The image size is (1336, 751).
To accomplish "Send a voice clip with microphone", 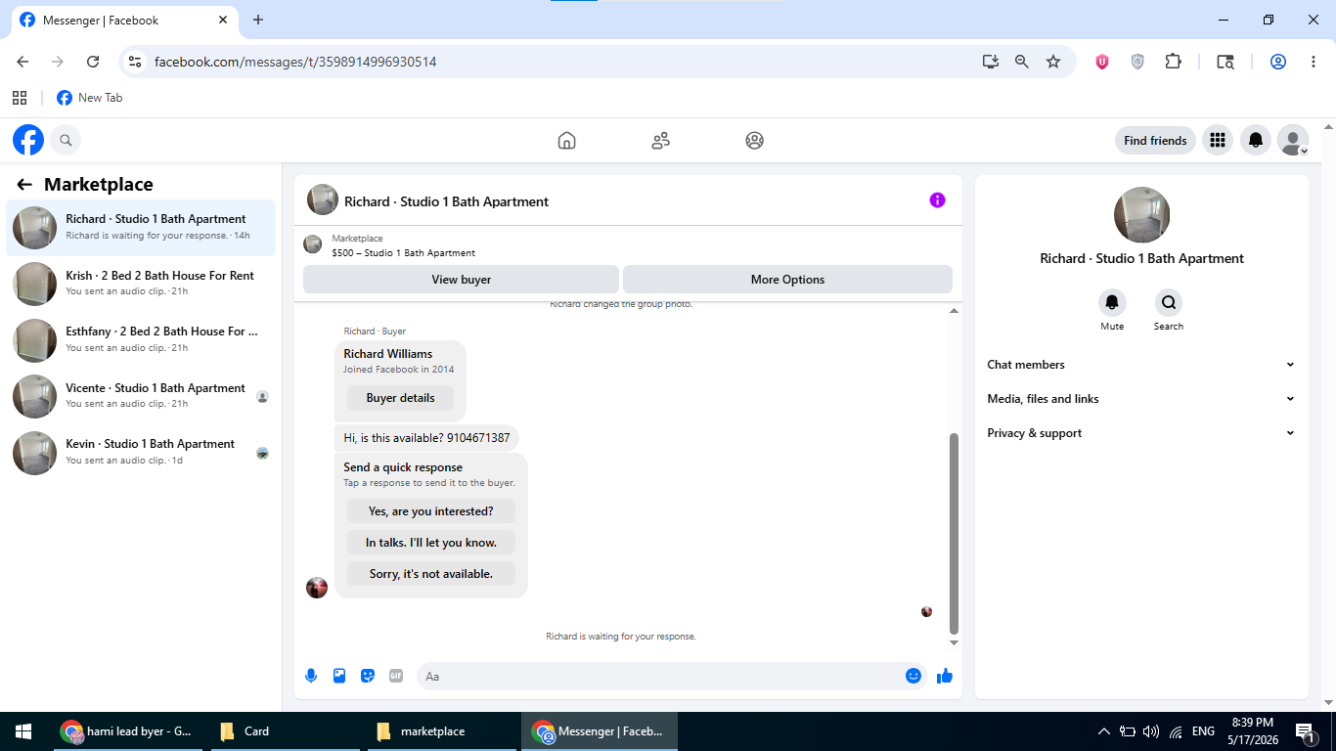I will 311,676.
